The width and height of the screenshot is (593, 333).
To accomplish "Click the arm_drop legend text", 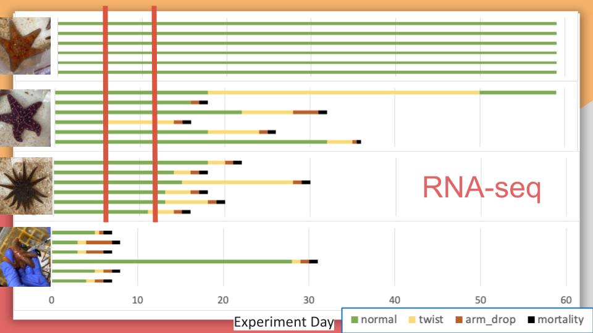I will point(490,320).
